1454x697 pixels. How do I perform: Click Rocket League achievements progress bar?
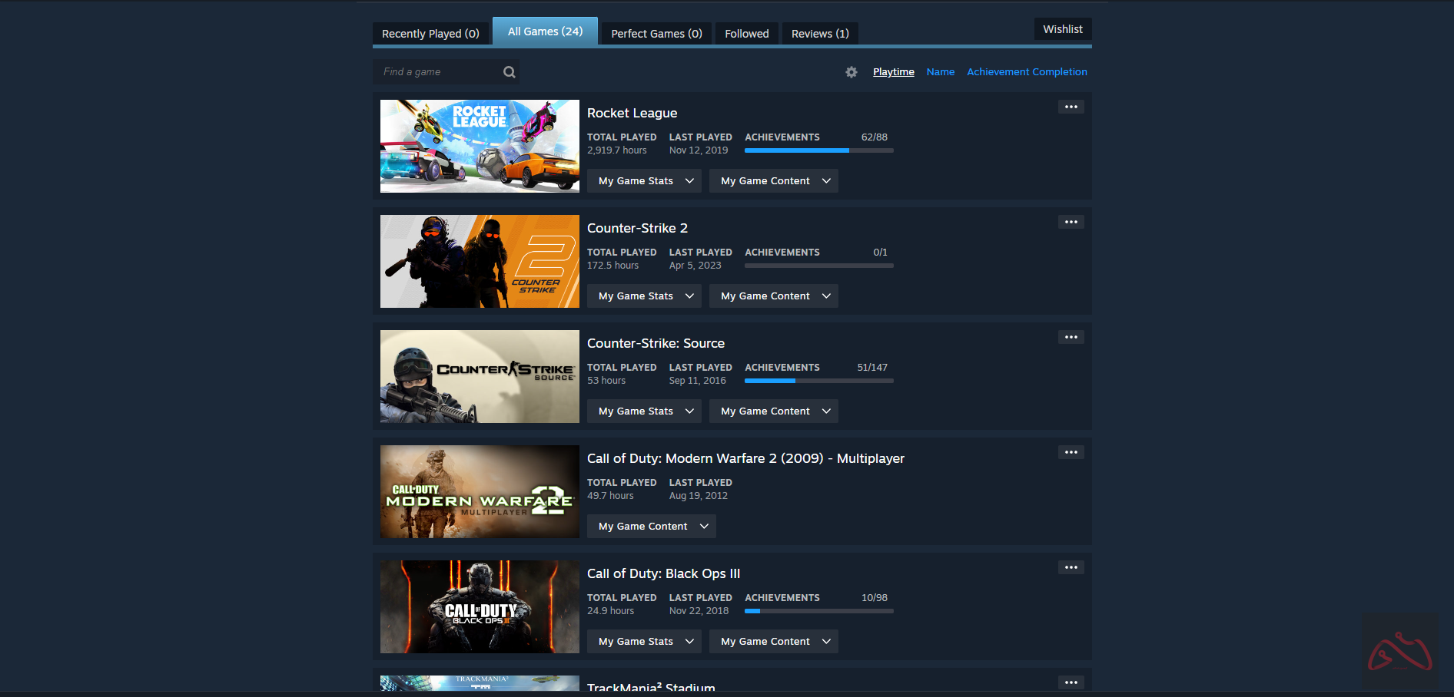818,150
